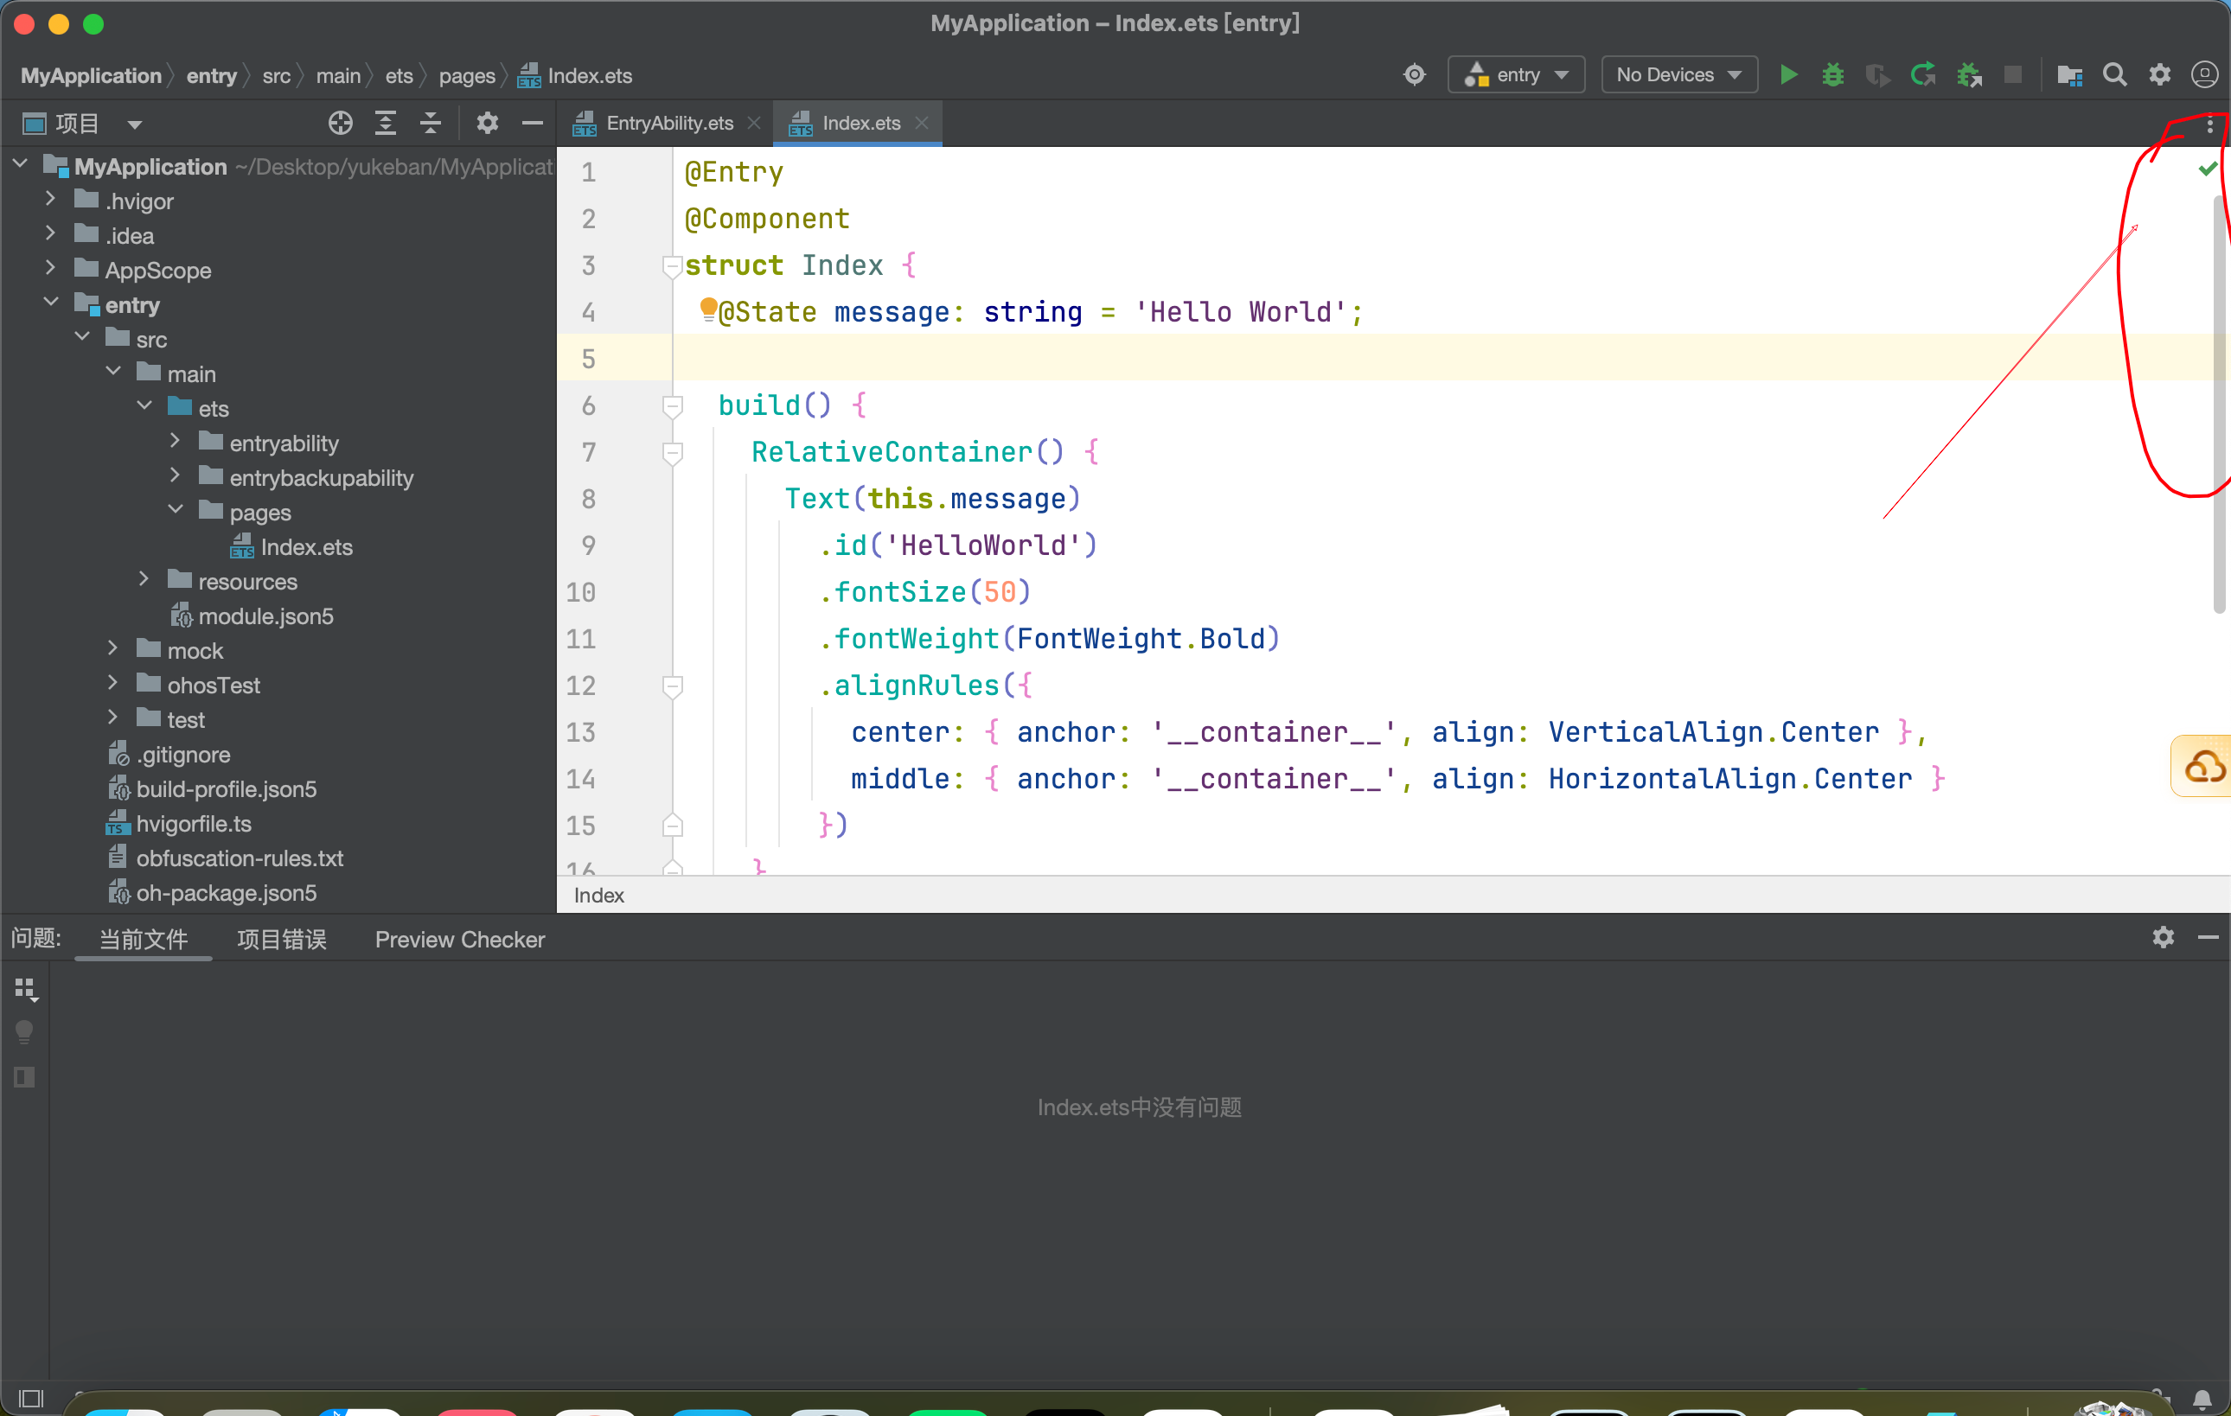Switch to 当前文件 problems tab

(x=143, y=939)
